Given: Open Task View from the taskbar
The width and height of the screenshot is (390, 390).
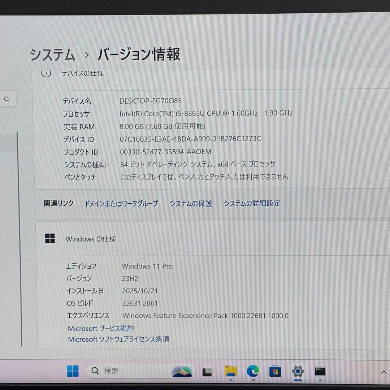Looking at the screenshot, I should point(207,372).
